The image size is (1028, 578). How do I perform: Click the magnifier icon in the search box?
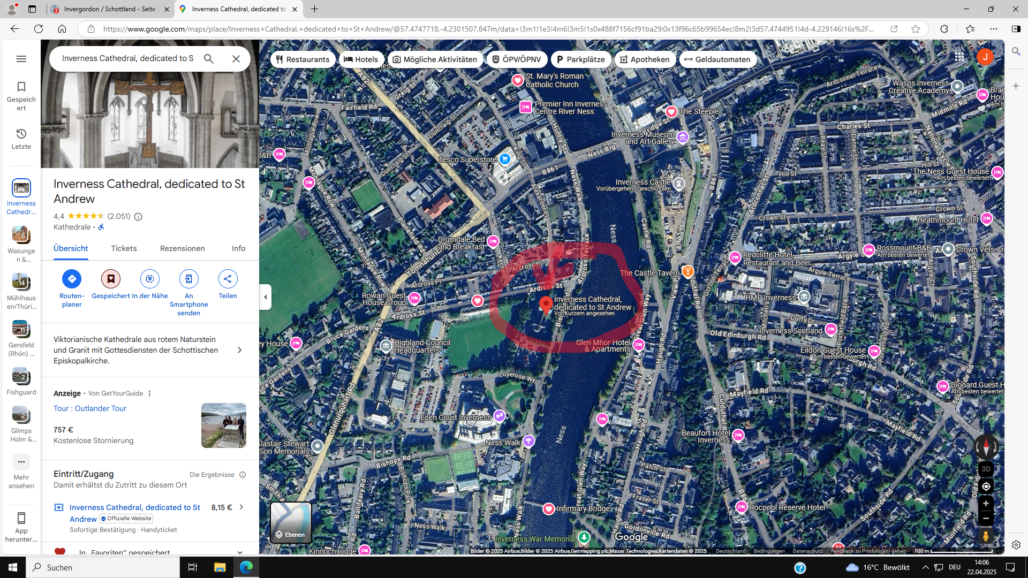(x=209, y=59)
